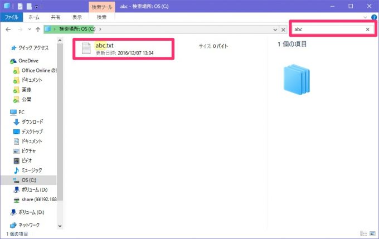
Task: Open the share network drive
Action: point(39,199)
